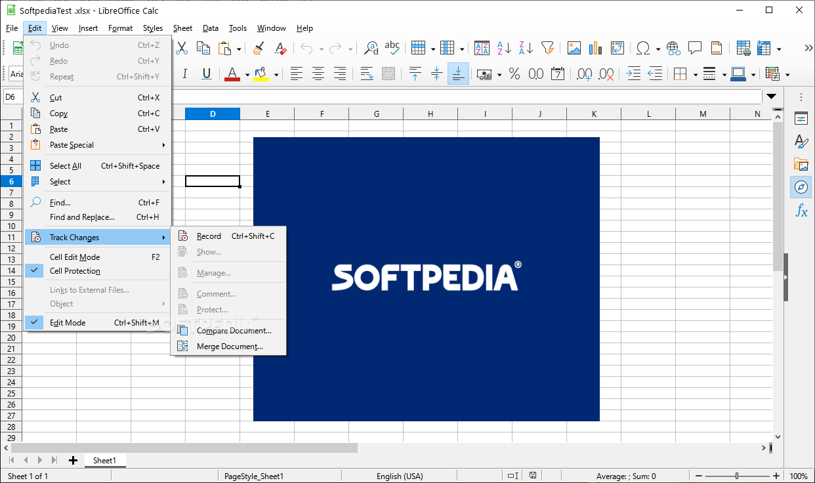Expand the Paste Special submenu
The width and height of the screenshot is (815, 483).
[x=98, y=145]
